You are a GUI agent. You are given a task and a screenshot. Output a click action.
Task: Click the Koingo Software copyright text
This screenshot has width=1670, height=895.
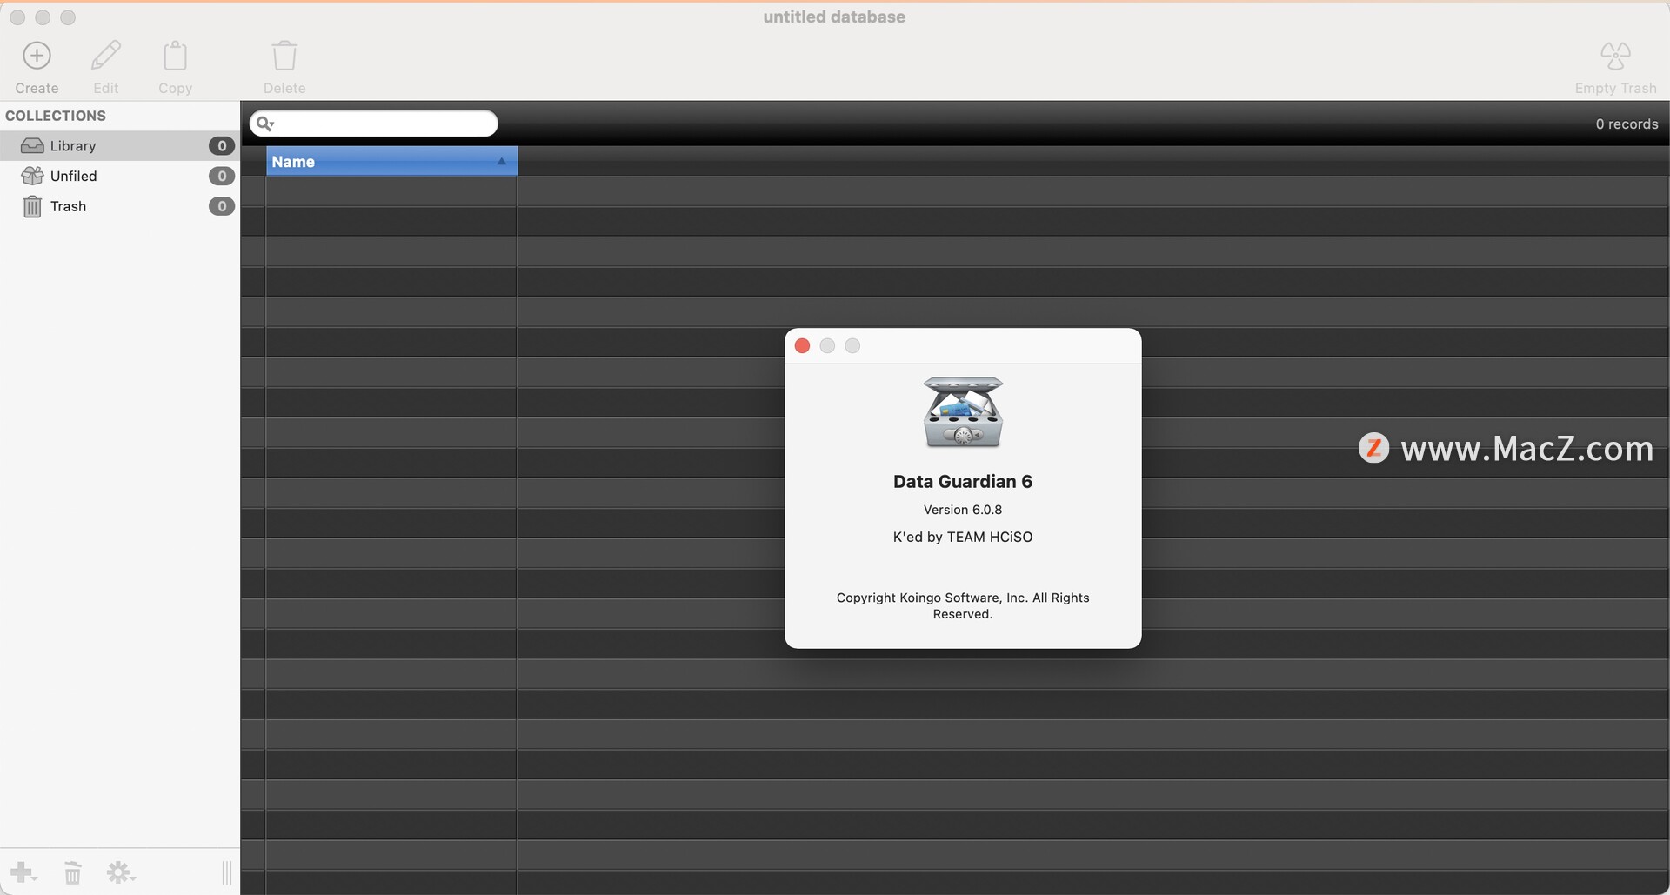(x=963, y=605)
